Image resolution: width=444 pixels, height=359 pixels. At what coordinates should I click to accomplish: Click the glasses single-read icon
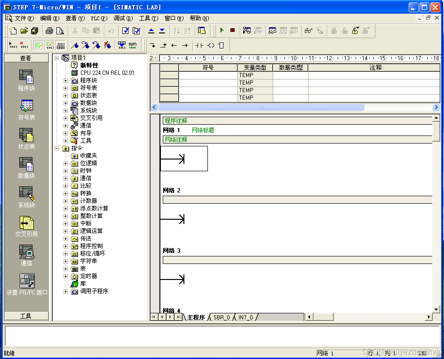[309, 31]
